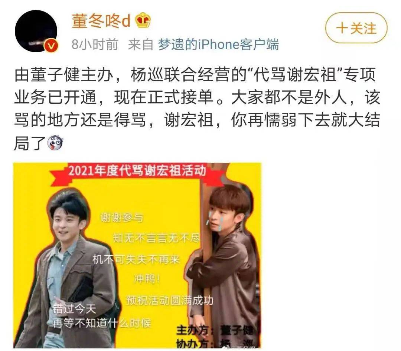The image size is (401, 351).
Task: Click the red 2021年度代骂谢宏祖活动 banner
Action: [137, 172]
